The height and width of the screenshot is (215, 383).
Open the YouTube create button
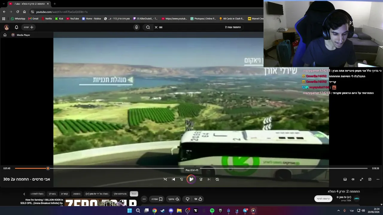pyautogui.click(x=29, y=27)
